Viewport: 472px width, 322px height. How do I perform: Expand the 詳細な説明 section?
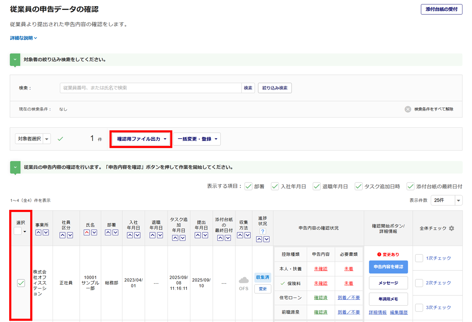24,38
